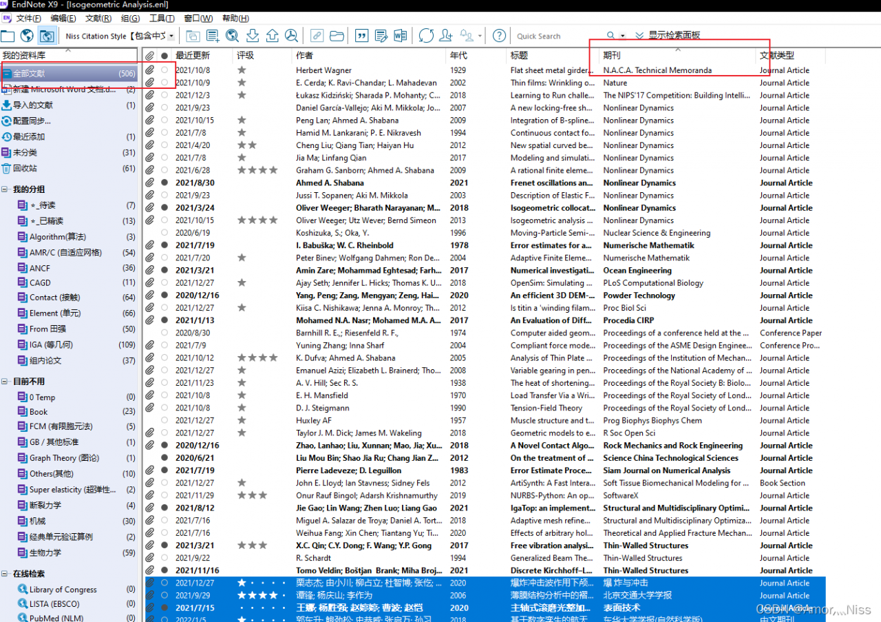Viewport: 881px width, 622px height.
Task: Open the 工具(T) menu
Action: (162, 18)
